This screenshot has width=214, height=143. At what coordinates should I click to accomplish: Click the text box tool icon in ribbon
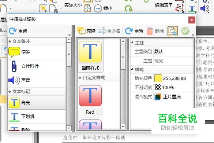point(179,8)
